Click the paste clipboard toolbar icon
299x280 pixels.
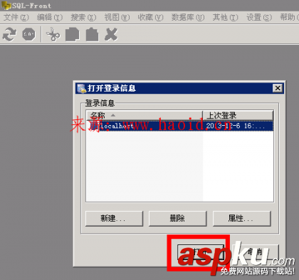click(x=92, y=35)
